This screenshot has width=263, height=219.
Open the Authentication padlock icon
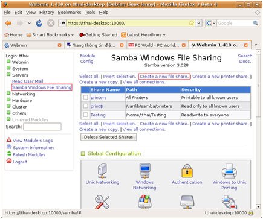click(187, 171)
